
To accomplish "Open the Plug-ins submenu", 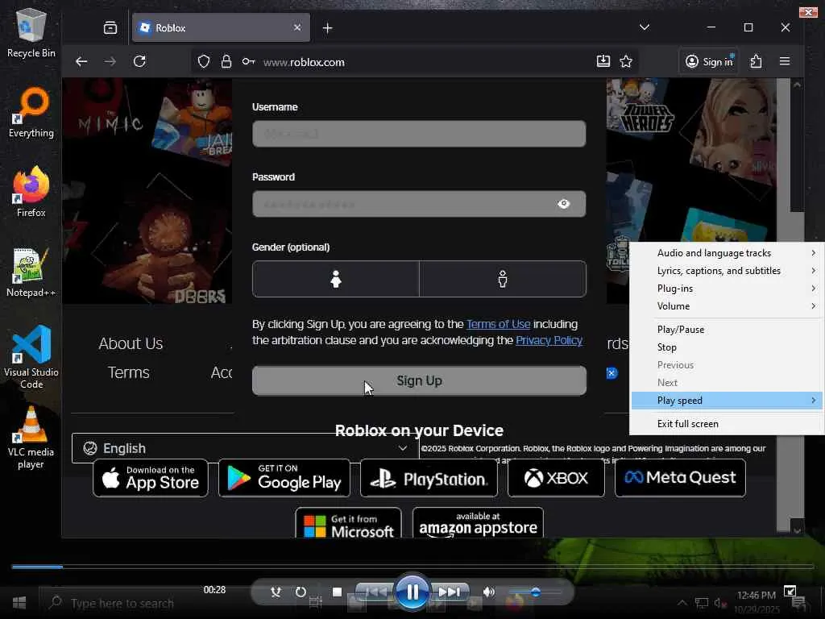I will (x=727, y=289).
